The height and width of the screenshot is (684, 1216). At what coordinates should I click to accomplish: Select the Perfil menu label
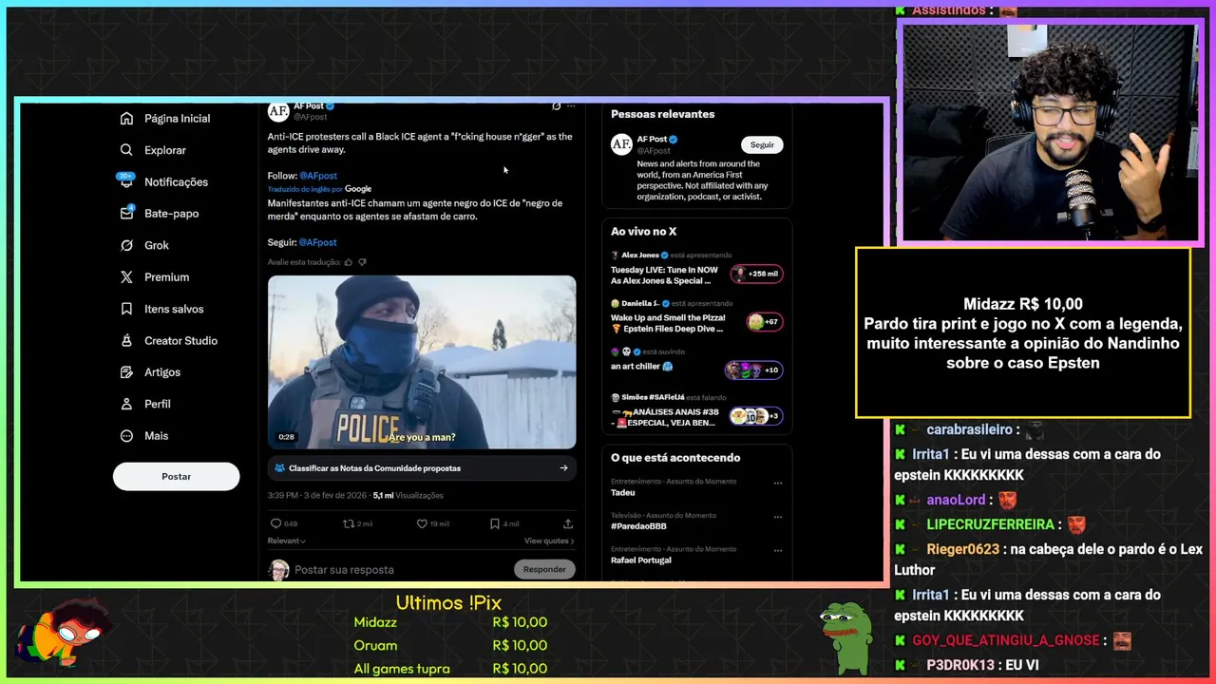pyautogui.click(x=158, y=404)
